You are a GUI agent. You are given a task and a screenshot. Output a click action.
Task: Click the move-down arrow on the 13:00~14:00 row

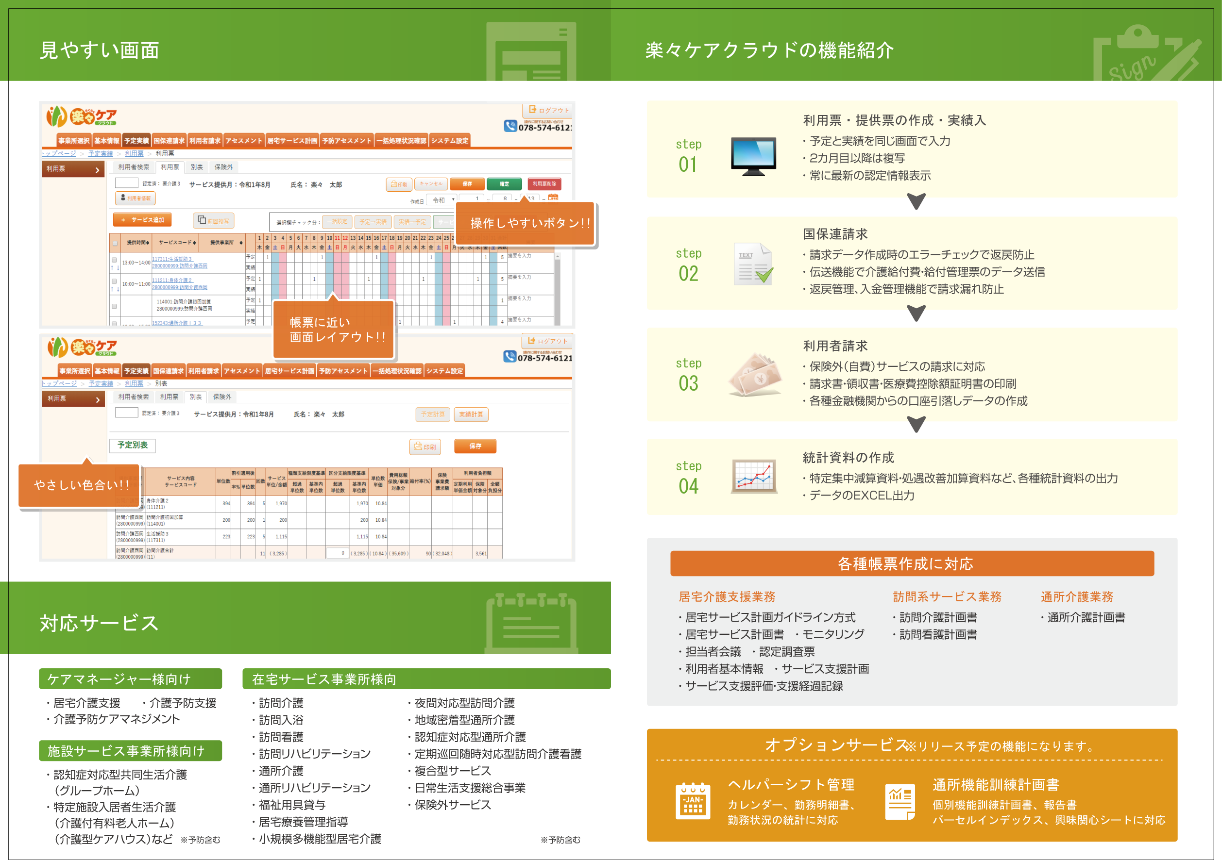click(118, 267)
